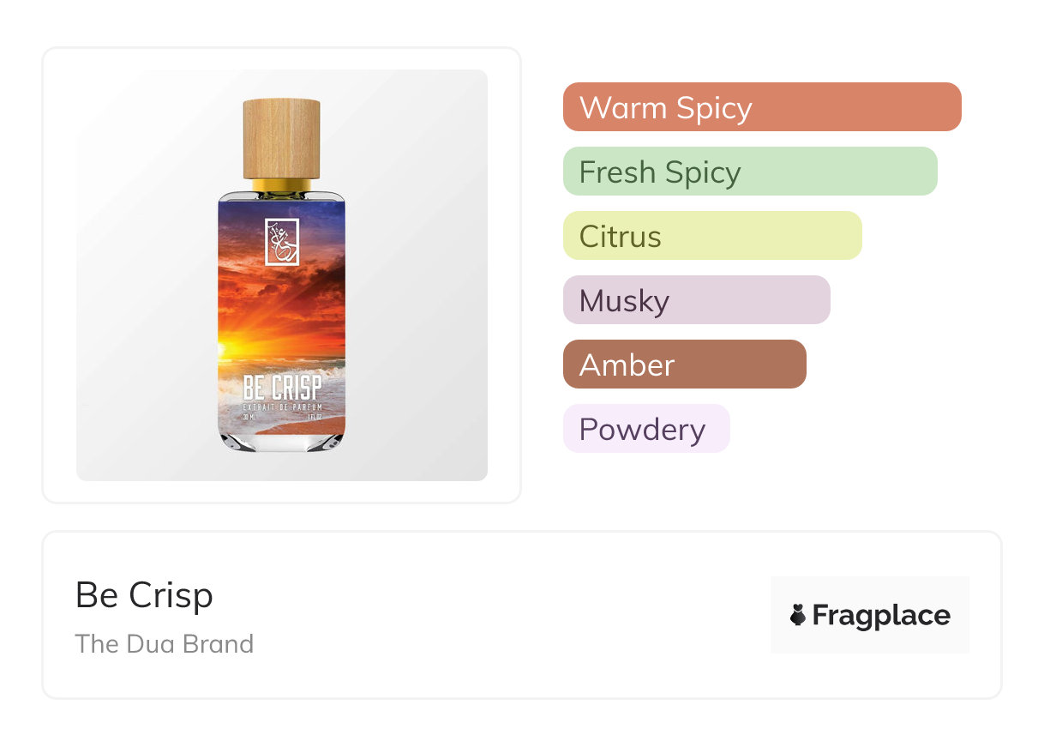
Task: Click the gold collar beneath the cap
Action: (282, 185)
